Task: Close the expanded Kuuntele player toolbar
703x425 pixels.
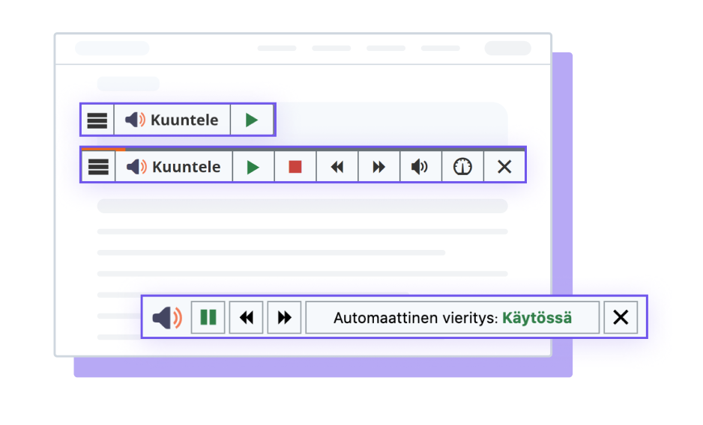Action: [504, 167]
